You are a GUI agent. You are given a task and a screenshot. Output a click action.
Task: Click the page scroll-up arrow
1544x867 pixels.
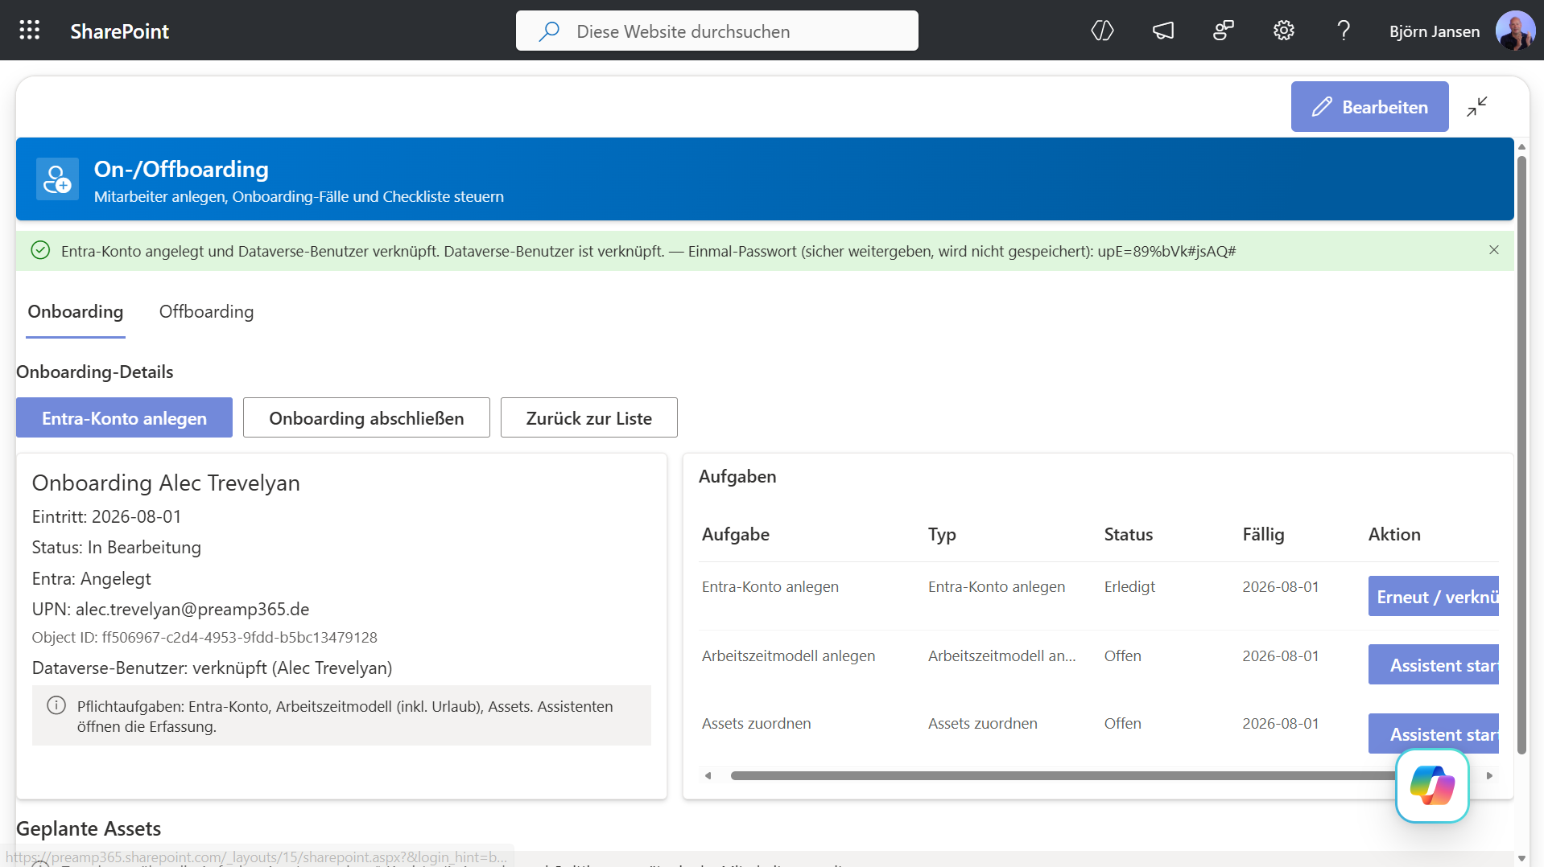coord(1521,146)
